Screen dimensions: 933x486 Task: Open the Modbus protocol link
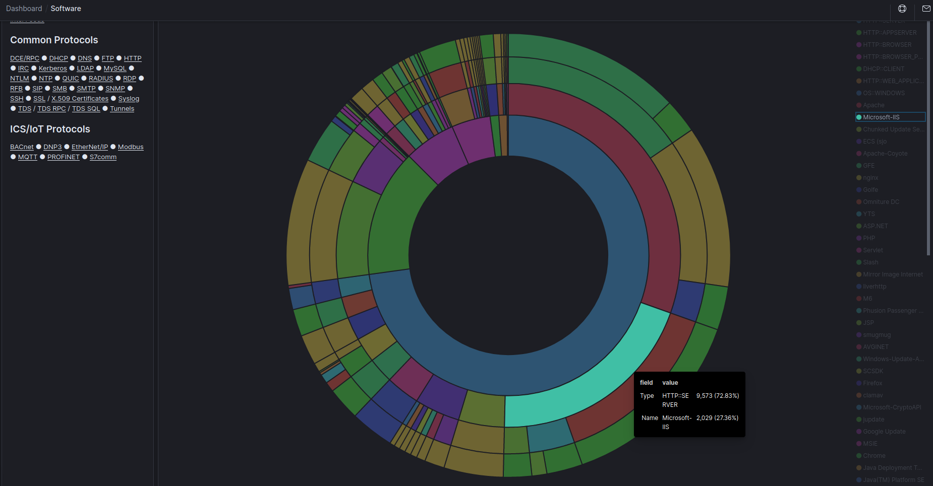(x=130, y=147)
